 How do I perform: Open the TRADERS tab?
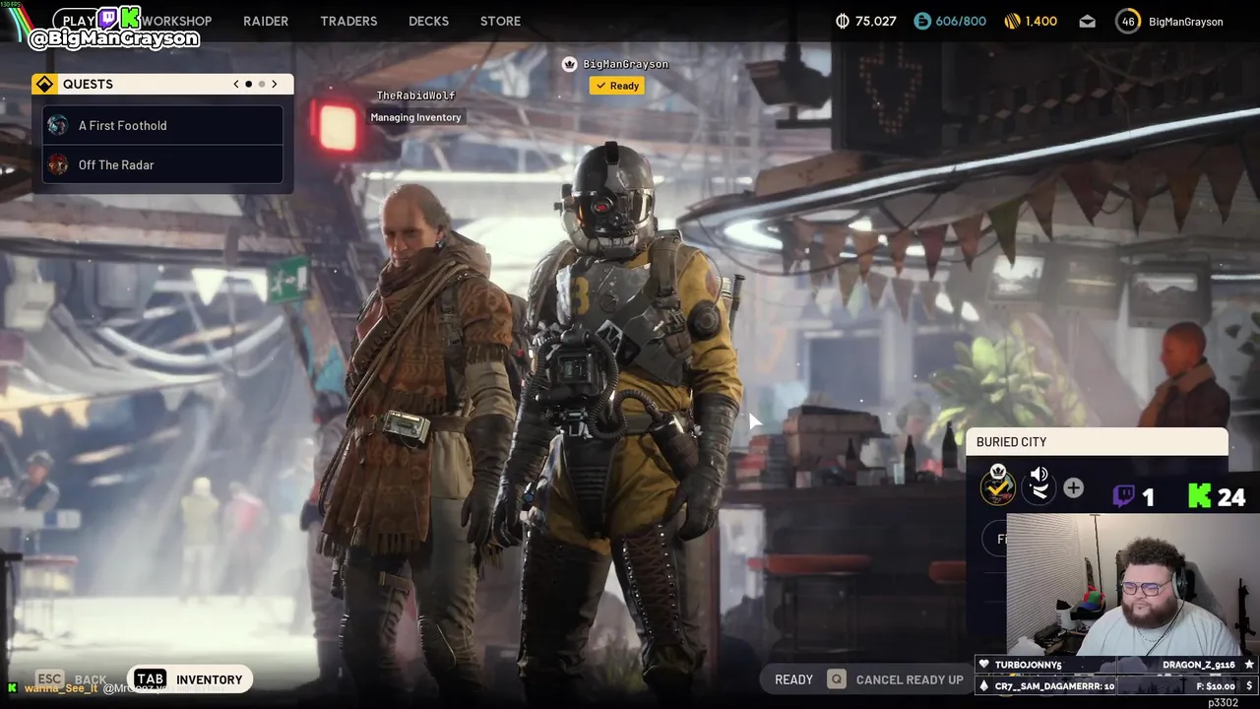point(348,21)
